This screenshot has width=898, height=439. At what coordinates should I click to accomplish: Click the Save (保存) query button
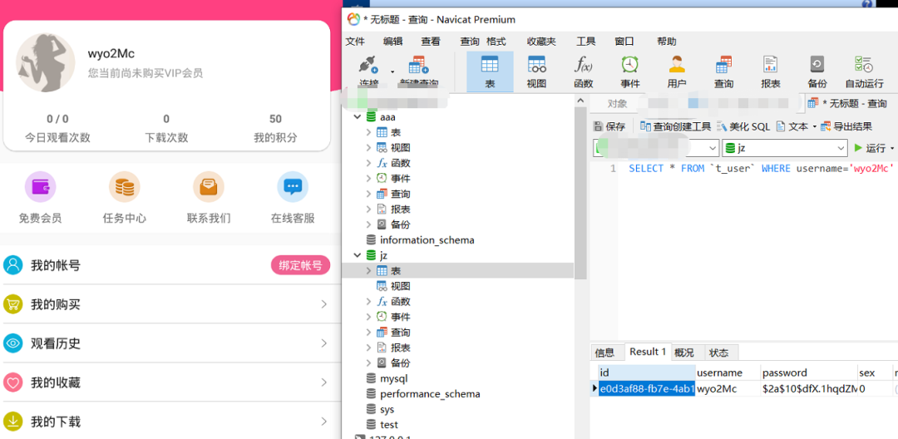pos(609,126)
